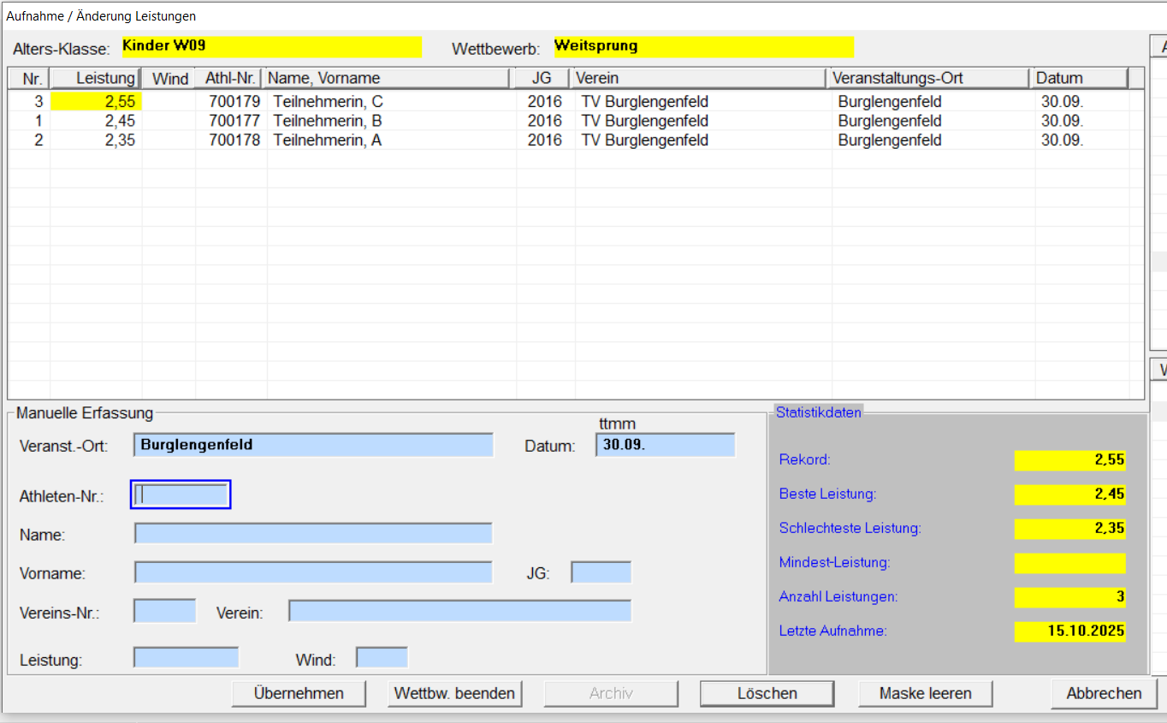Select the row for Teilnehmerin, A

coord(328,140)
